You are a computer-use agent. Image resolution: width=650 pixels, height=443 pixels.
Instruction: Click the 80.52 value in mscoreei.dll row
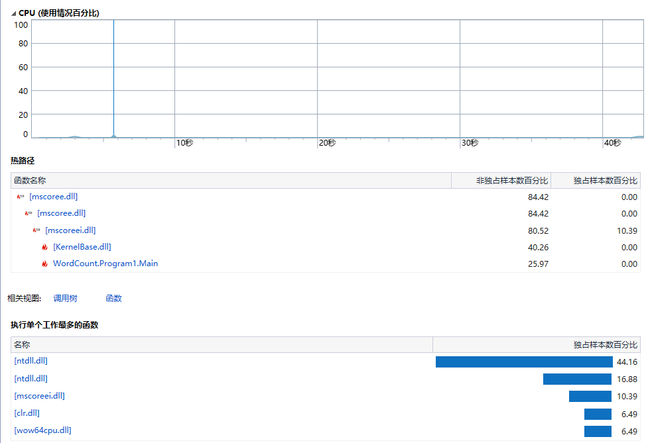[538, 231]
